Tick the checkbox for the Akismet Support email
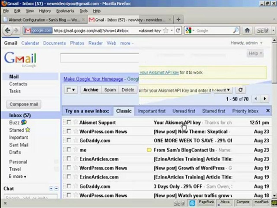277x208 pixels. 69,122
